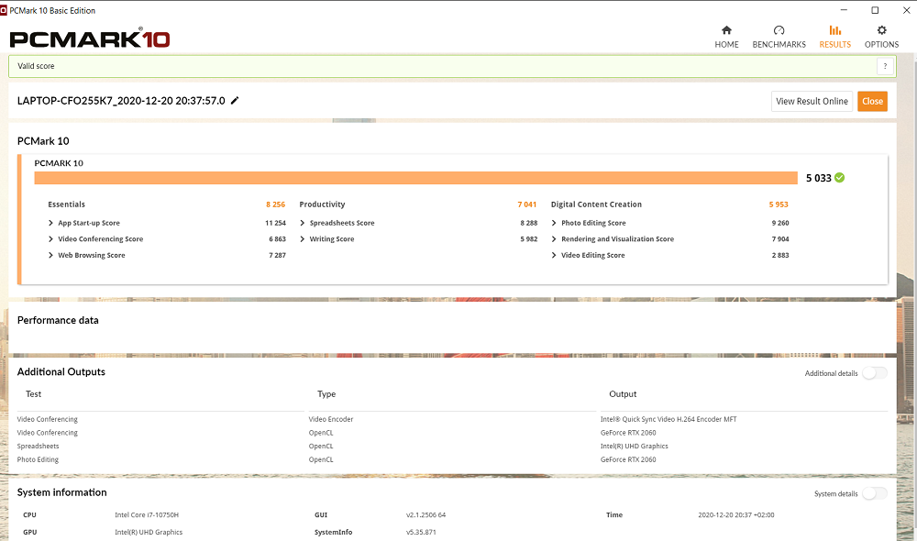Expand Video Conferencing Score
This screenshot has width=917, height=541.
point(50,239)
